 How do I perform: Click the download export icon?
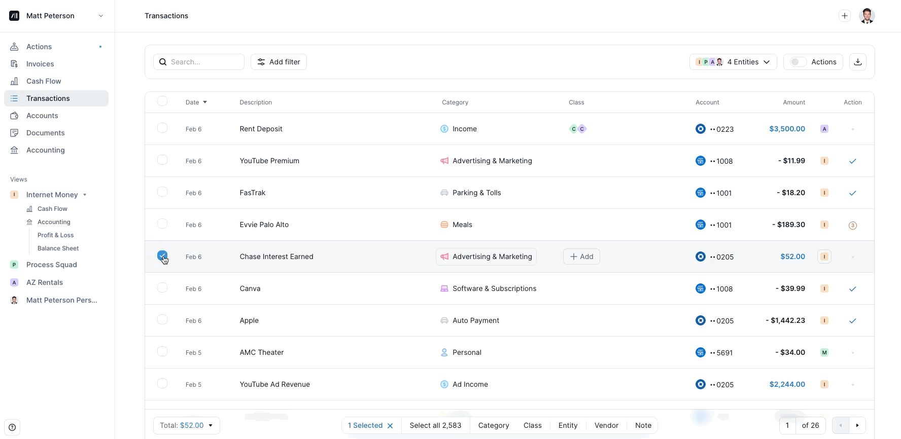(857, 62)
